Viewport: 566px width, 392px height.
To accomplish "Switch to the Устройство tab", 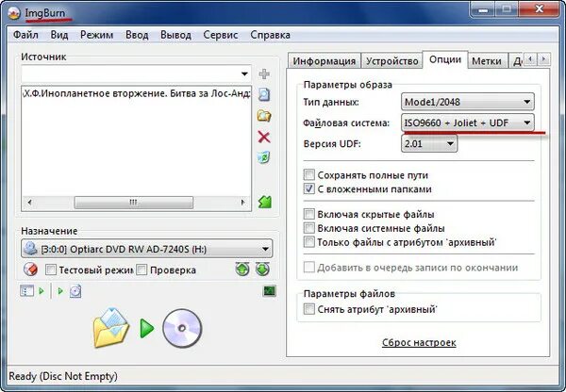I will click(x=392, y=61).
